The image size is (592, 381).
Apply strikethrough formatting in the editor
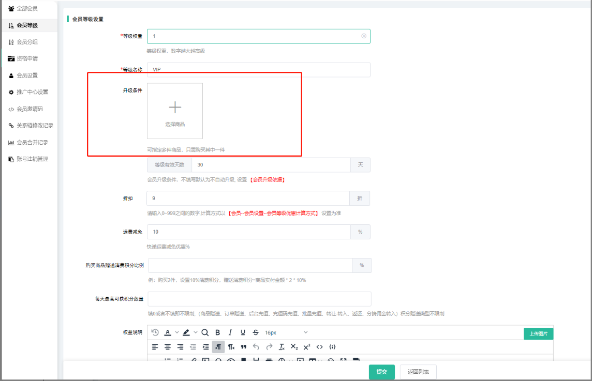pyautogui.click(x=256, y=332)
